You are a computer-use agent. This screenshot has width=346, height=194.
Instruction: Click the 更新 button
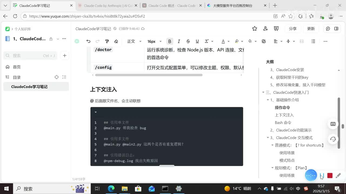(x=311, y=29)
